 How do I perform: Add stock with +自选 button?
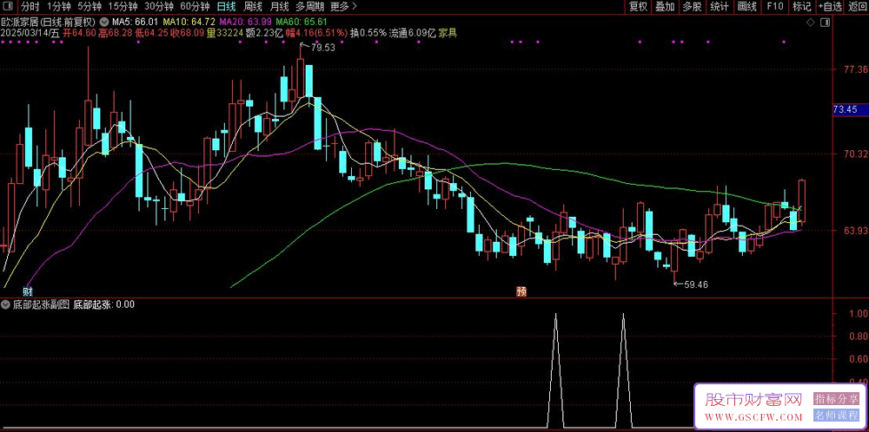pos(829,7)
